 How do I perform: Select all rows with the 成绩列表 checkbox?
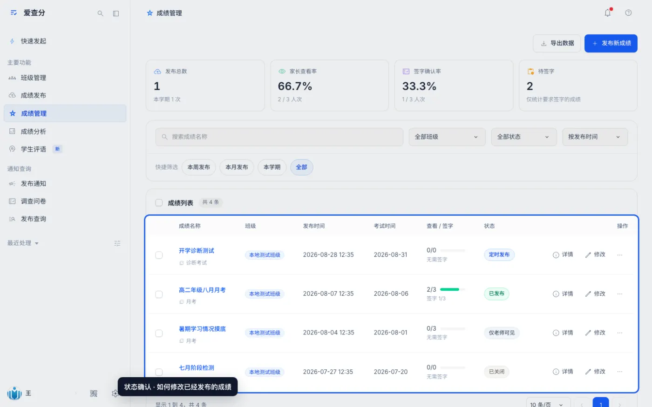[159, 203]
